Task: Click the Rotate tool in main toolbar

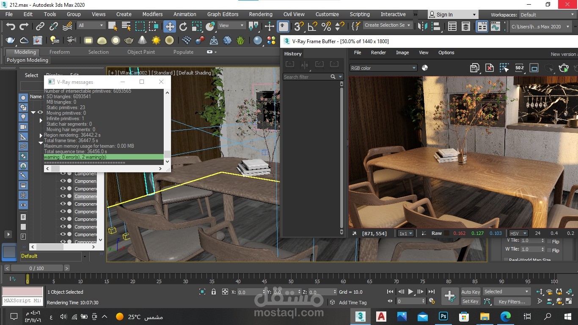Action: click(x=183, y=27)
